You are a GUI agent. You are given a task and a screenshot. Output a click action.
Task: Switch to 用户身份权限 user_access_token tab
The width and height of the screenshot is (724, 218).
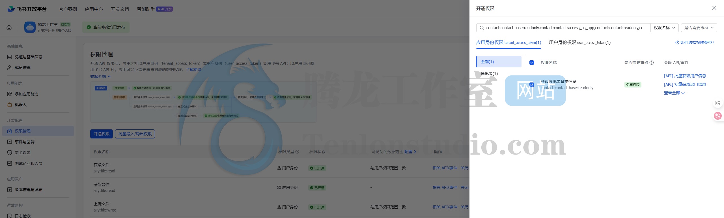579,42
